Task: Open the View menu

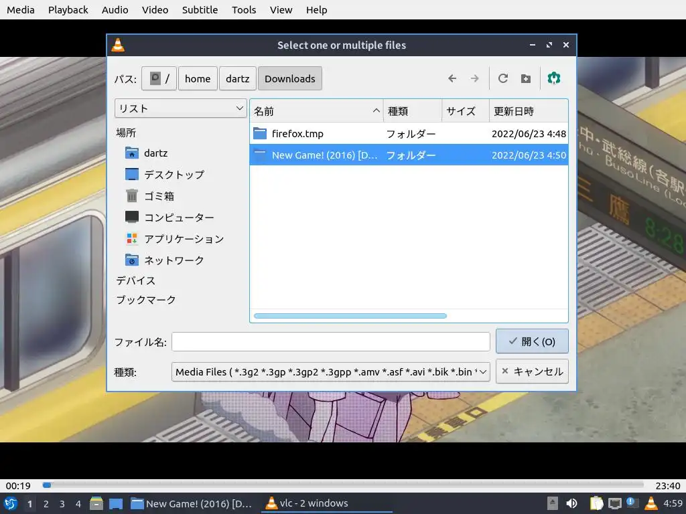Action: pyautogui.click(x=281, y=9)
